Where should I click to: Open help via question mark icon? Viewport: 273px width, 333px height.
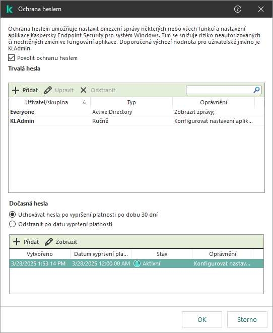238,9
